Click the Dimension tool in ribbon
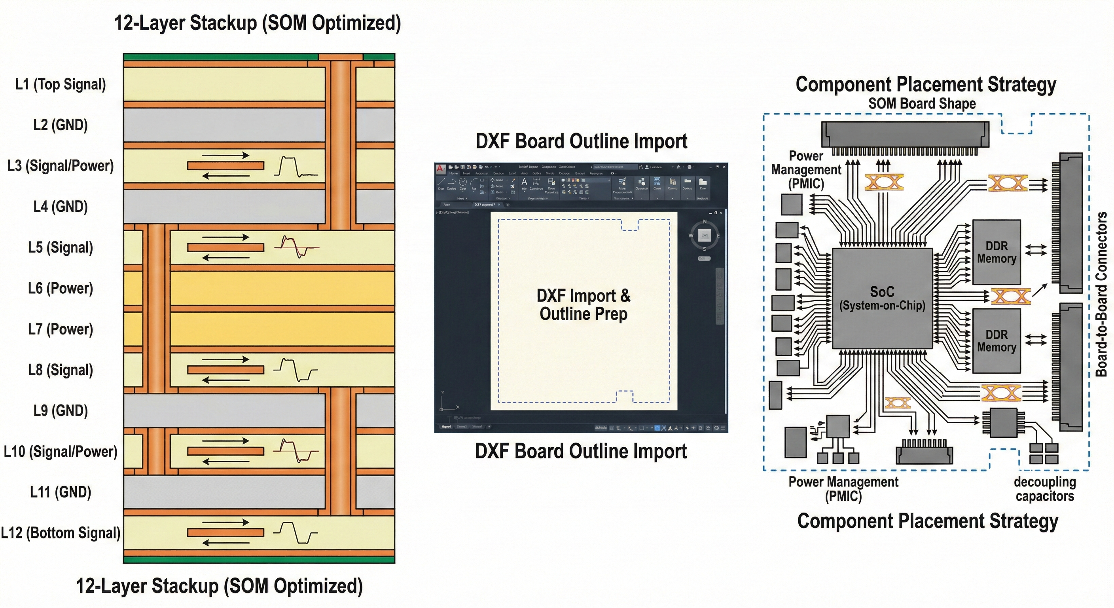The height and width of the screenshot is (608, 1114). pos(536,182)
